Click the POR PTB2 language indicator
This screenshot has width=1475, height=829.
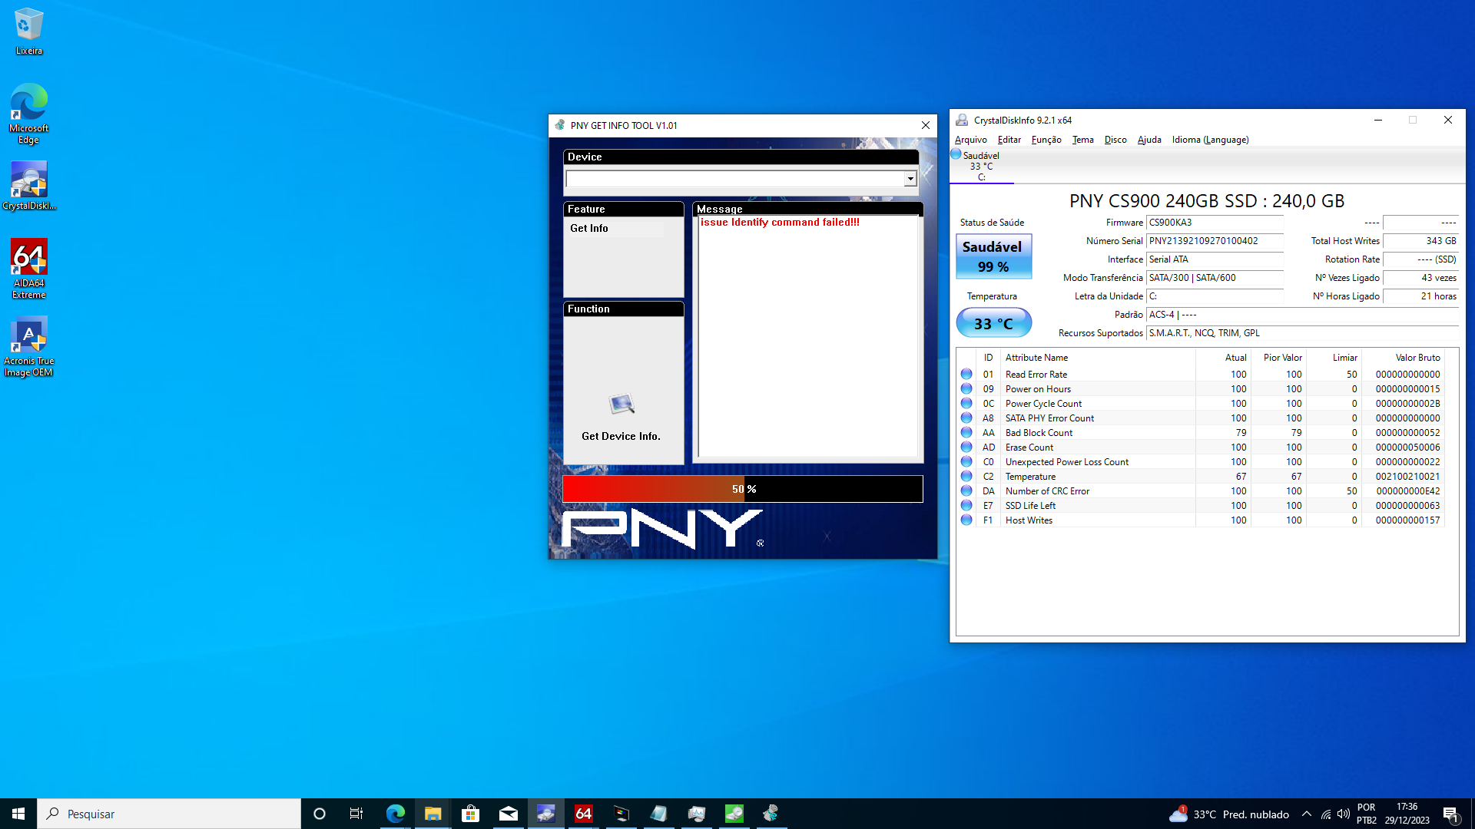[x=1367, y=814]
